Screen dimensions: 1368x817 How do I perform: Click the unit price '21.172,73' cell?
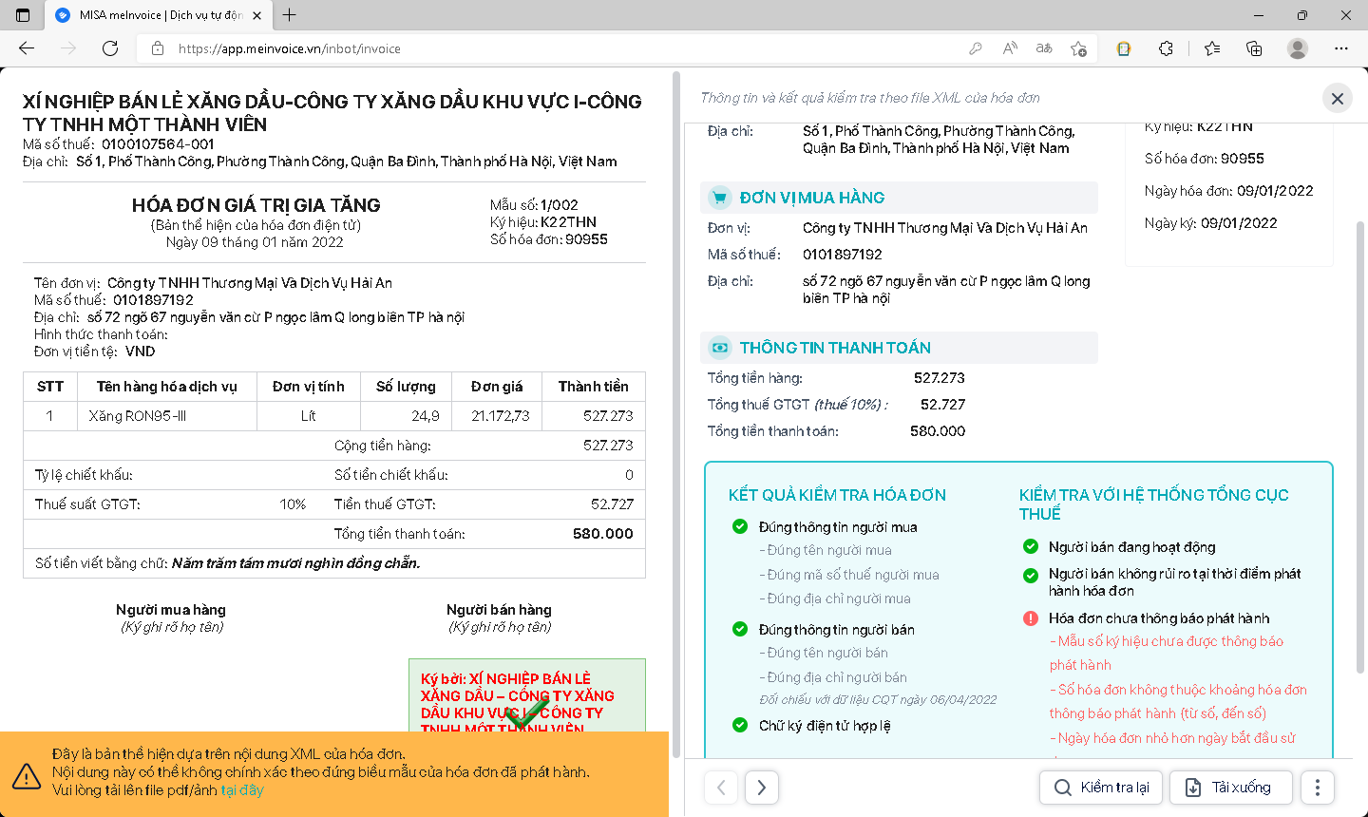[499, 416]
